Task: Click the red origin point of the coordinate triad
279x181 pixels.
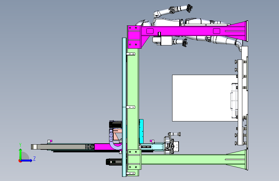Action: [20, 161]
